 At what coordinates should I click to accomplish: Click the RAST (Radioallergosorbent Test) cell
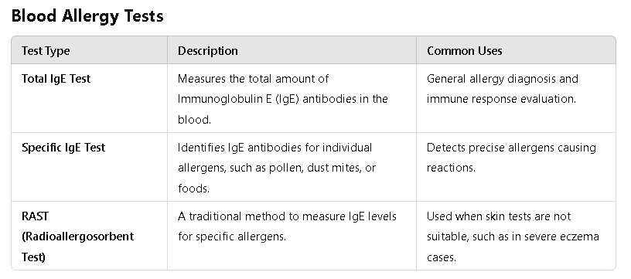pyautogui.click(x=90, y=236)
